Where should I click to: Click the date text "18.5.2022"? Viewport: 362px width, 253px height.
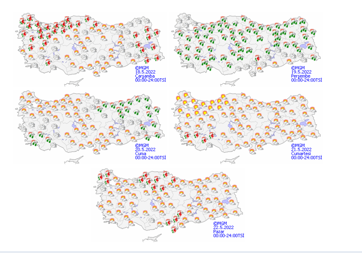point(145,72)
